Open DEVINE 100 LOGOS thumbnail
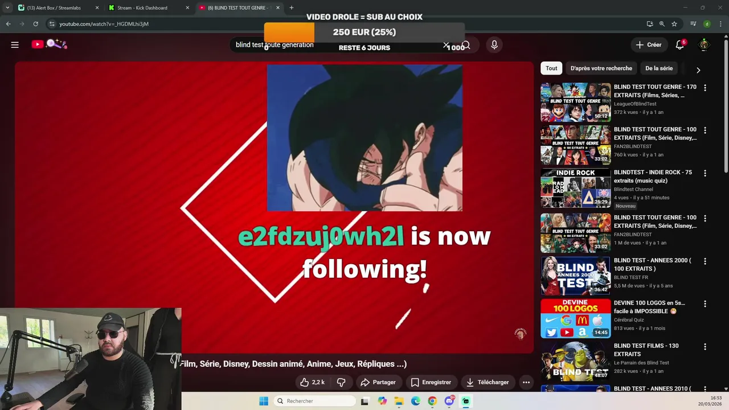Viewport: 729px width, 410px height. click(x=575, y=318)
